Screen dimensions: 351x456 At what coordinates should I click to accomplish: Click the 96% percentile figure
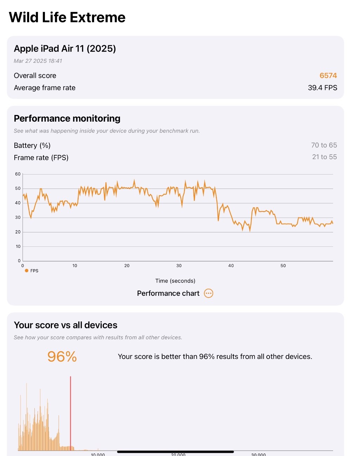tap(62, 356)
